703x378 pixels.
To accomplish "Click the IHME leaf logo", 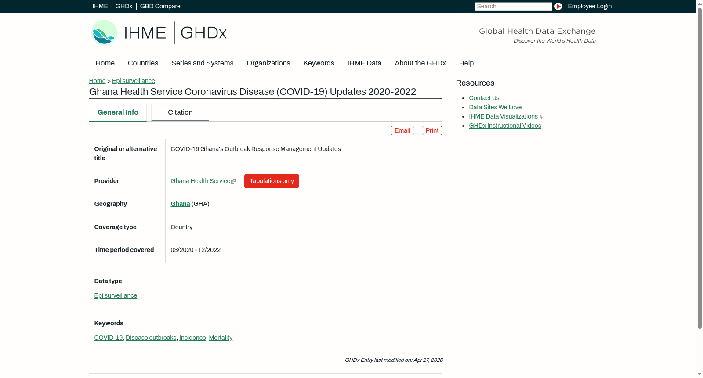I will [104, 32].
